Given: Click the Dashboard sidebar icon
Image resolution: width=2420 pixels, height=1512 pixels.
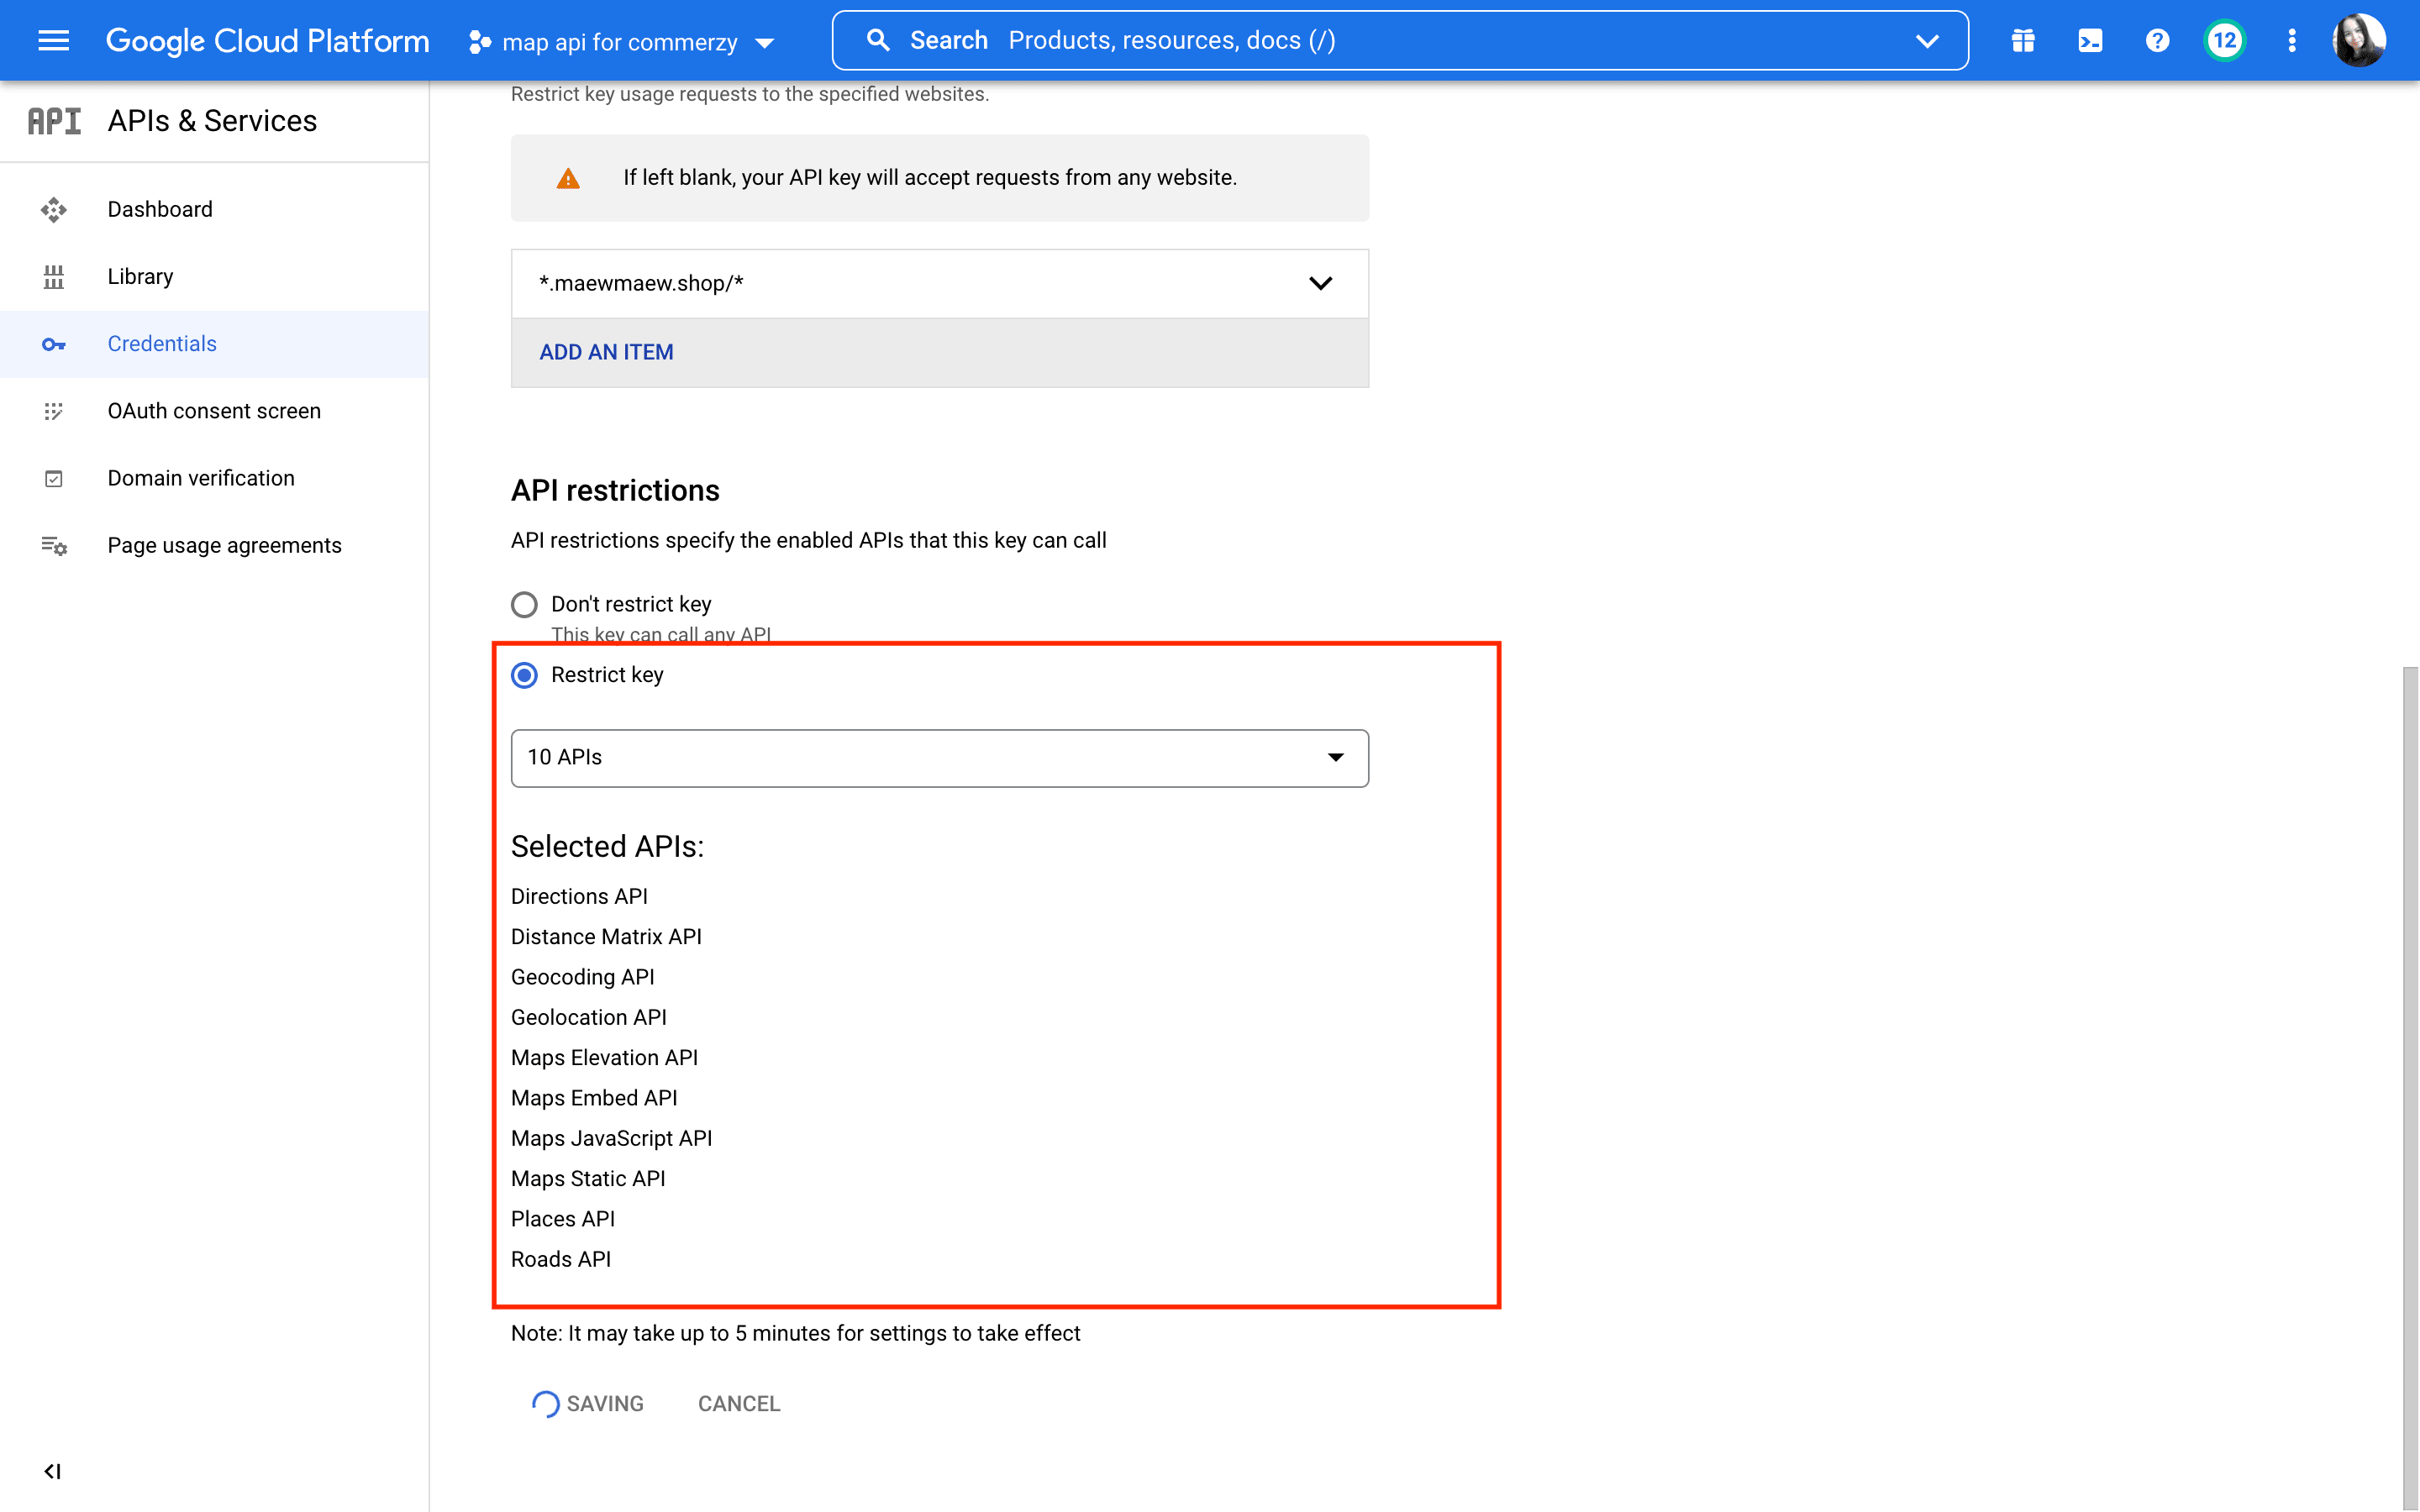Looking at the screenshot, I should click(x=54, y=209).
